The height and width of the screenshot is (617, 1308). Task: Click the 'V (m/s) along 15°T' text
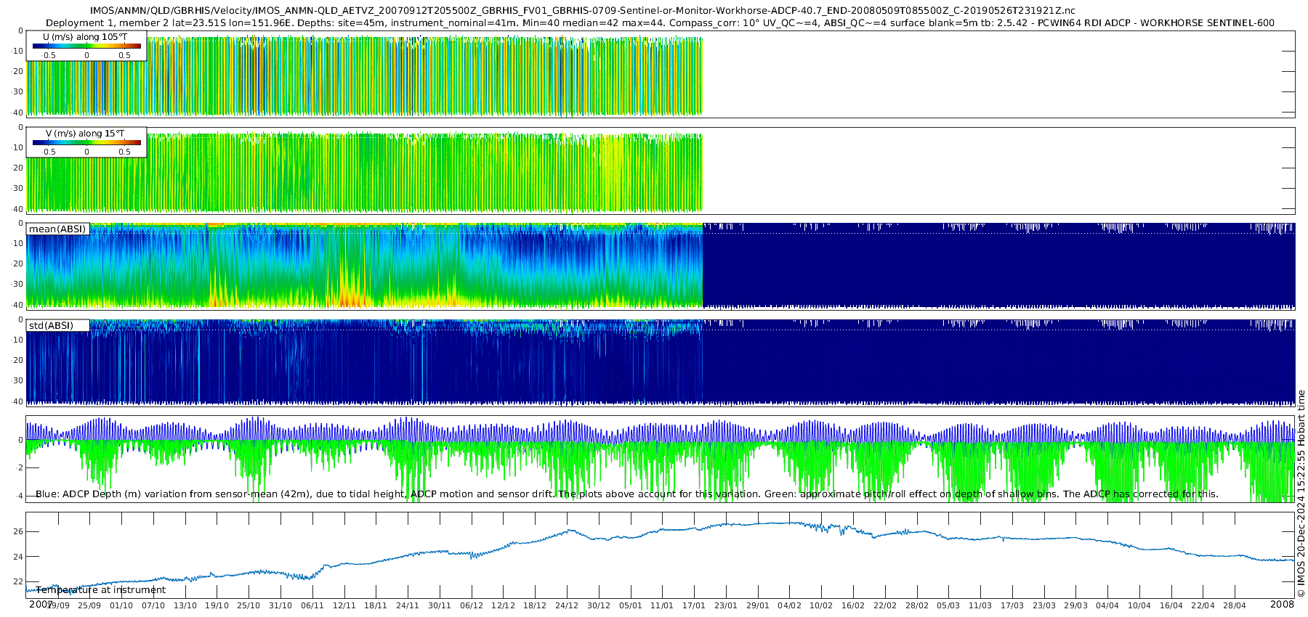[85, 134]
